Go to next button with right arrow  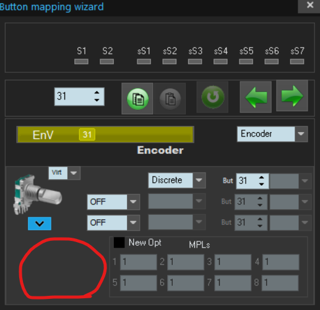(292, 96)
